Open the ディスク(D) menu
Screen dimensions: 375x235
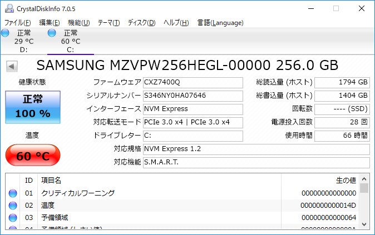tap(141, 23)
